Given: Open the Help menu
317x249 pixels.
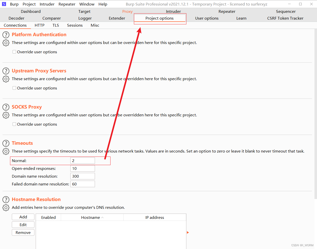Looking at the screenshot, I should point(103,4).
